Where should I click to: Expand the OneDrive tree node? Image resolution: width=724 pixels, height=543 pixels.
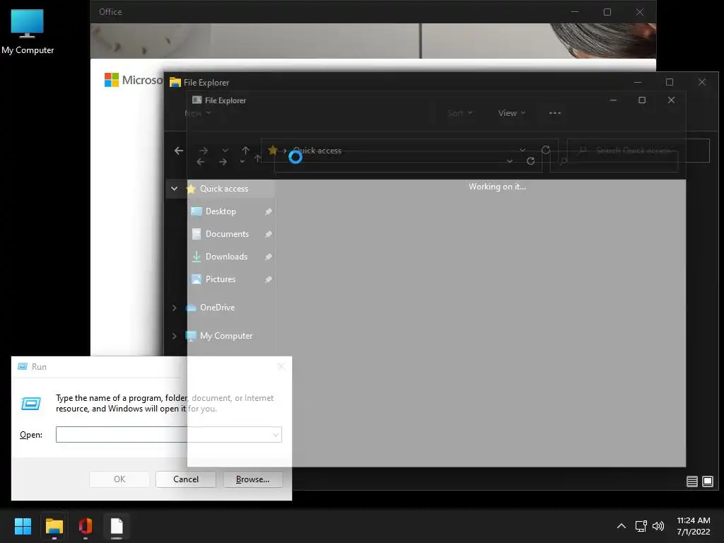click(174, 308)
